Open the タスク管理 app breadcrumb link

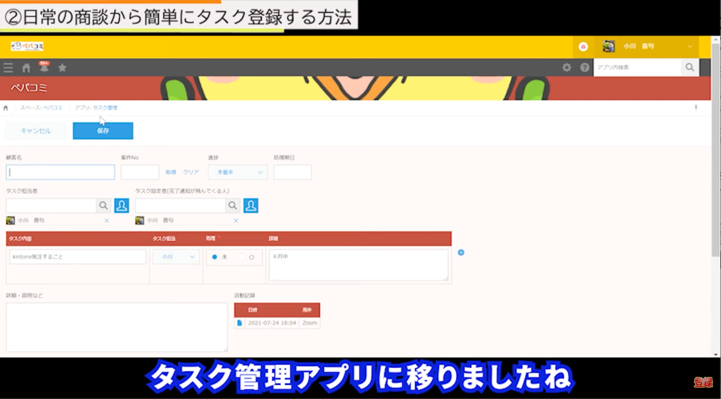[x=105, y=108]
